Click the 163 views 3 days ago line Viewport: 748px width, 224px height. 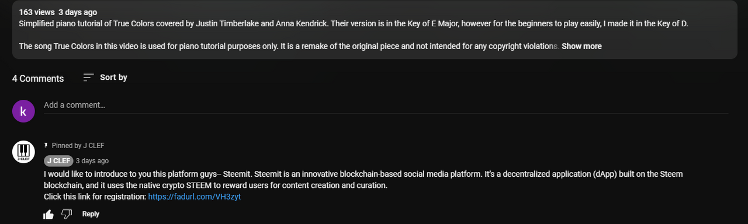pyautogui.click(x=58, y=12)
